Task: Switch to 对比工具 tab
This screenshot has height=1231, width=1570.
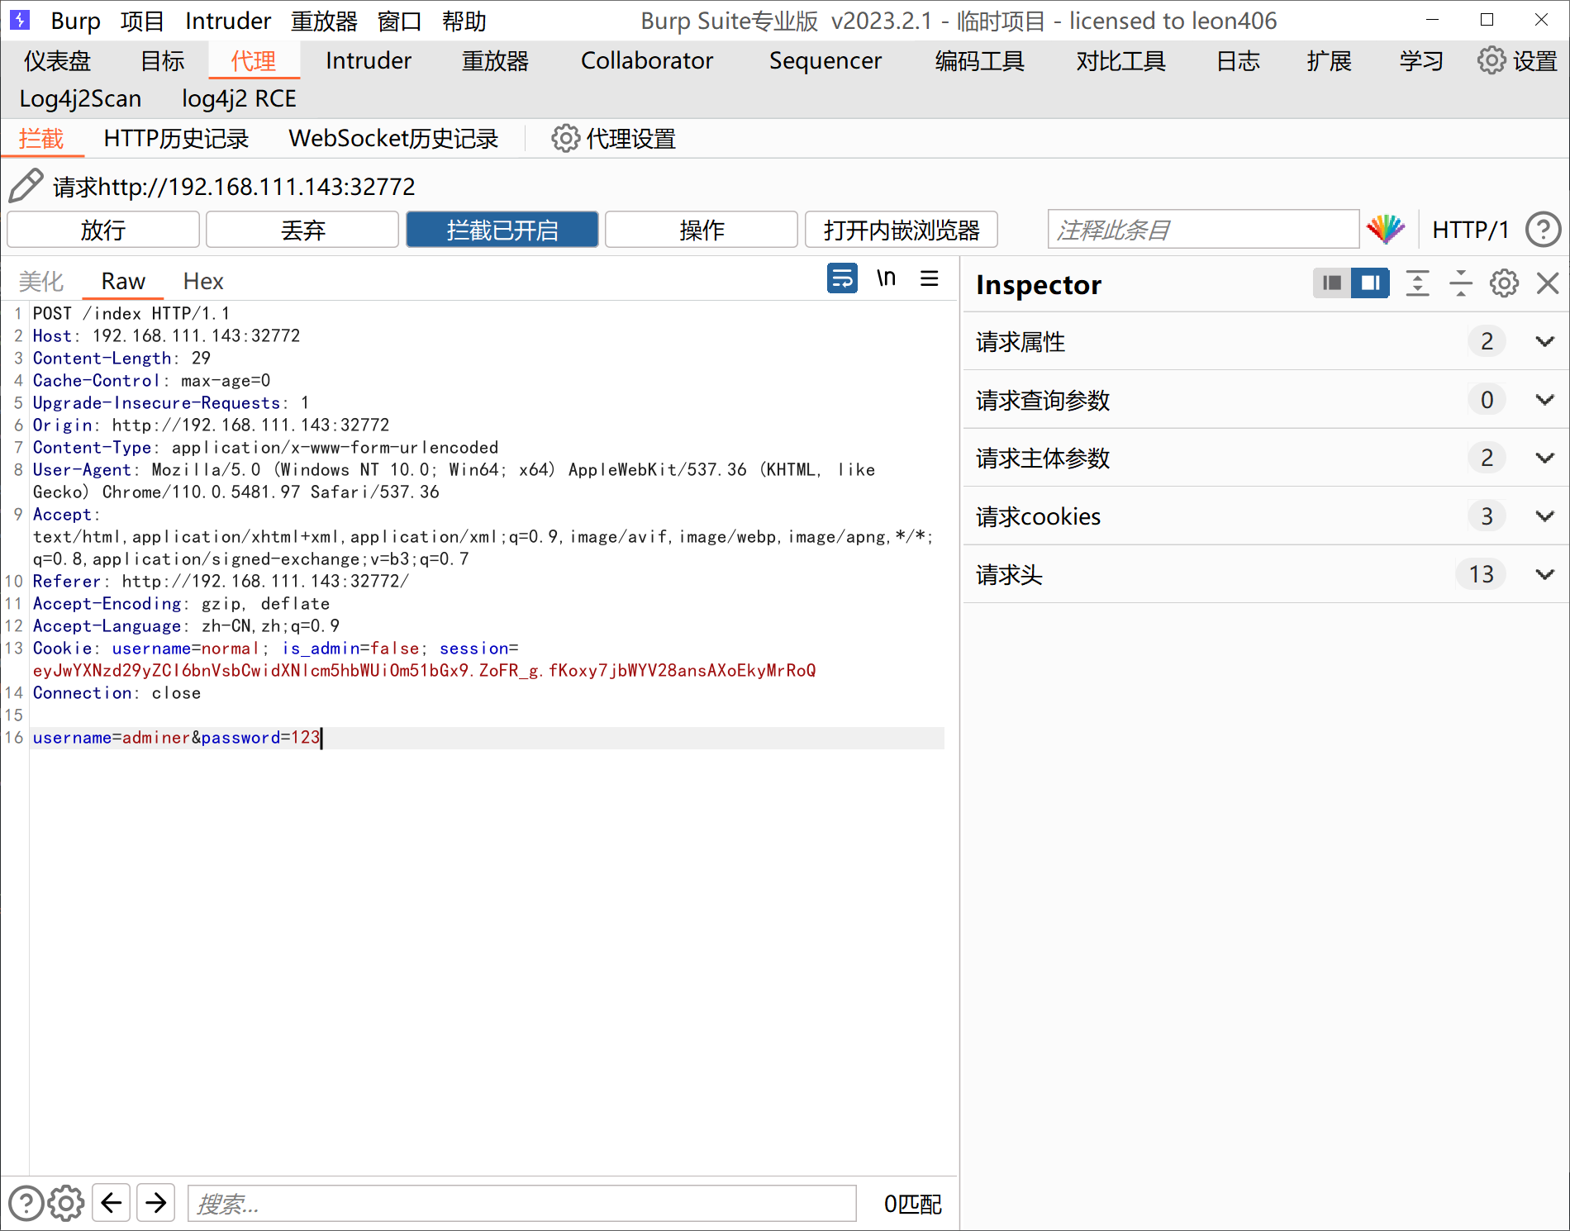Action: [x=1120, y=60]
